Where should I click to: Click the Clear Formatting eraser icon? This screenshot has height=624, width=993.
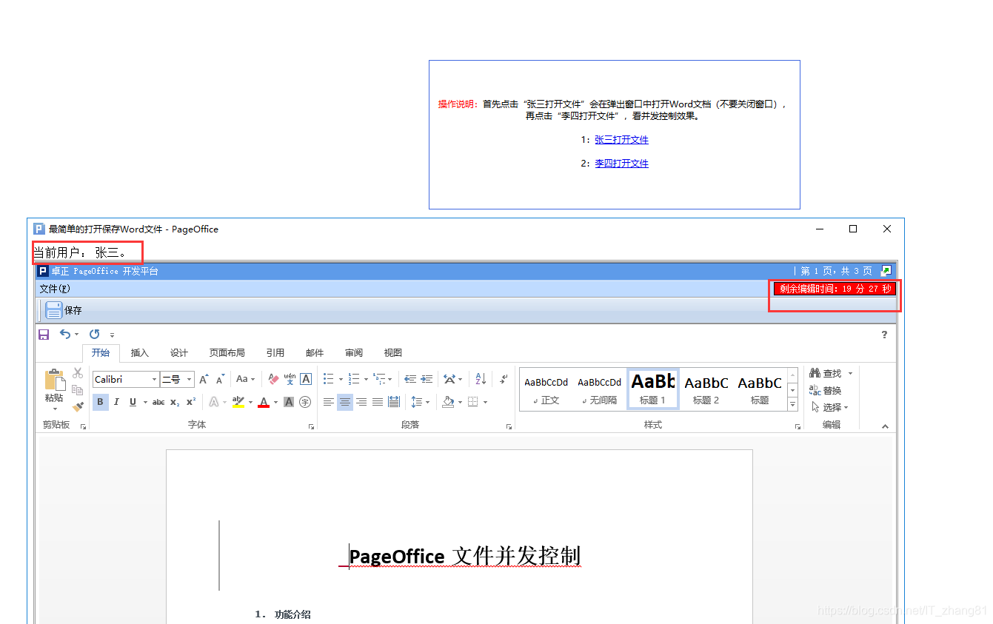tap(273, 379)
